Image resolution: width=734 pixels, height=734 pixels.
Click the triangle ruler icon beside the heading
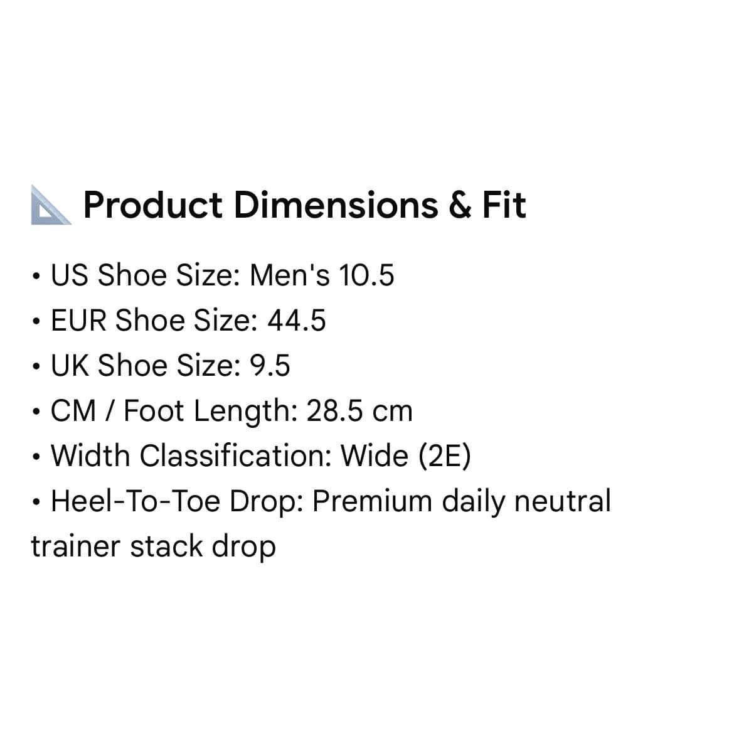(51, 205)
